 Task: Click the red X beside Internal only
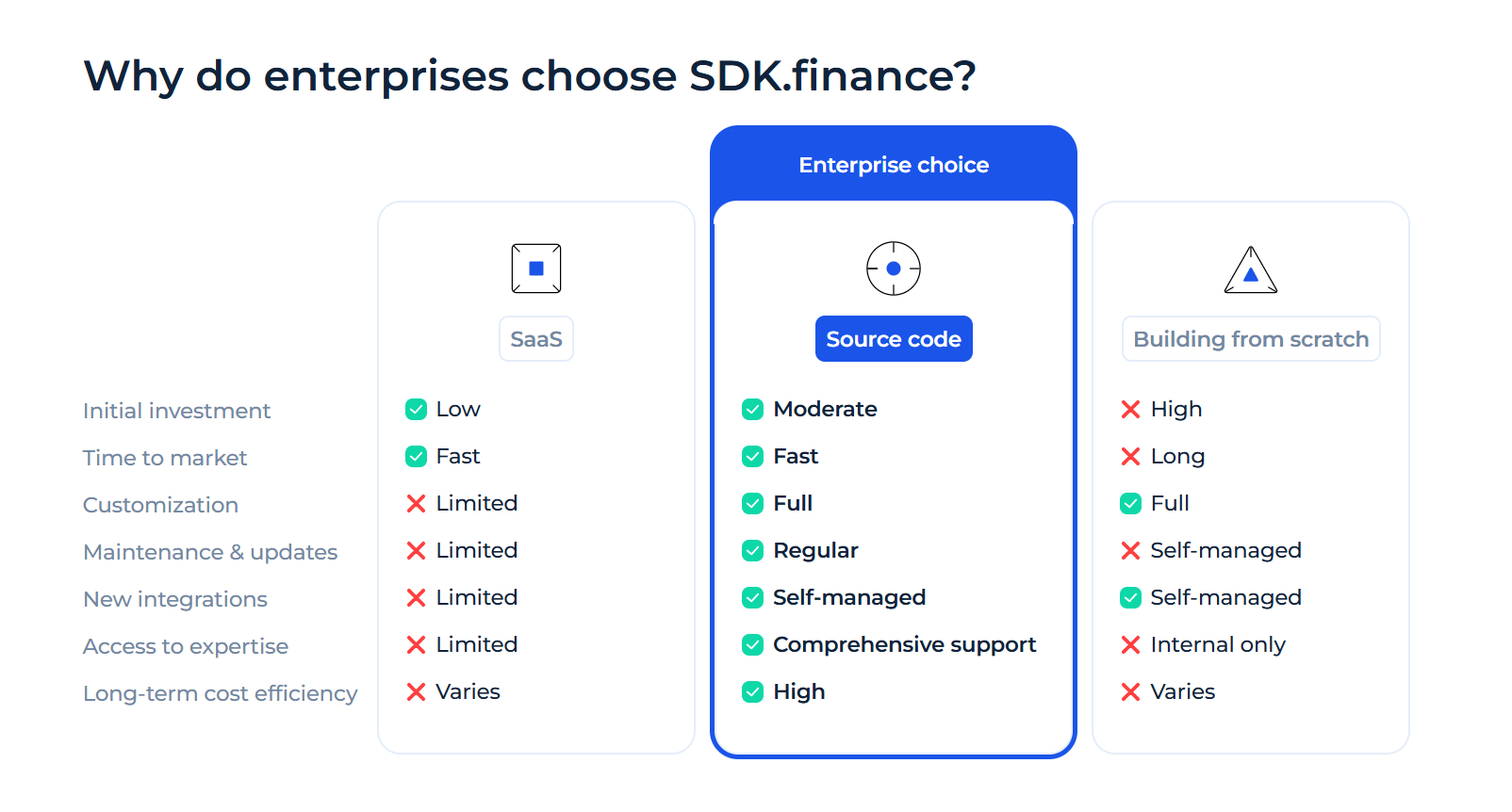[x=1130, y=645]
